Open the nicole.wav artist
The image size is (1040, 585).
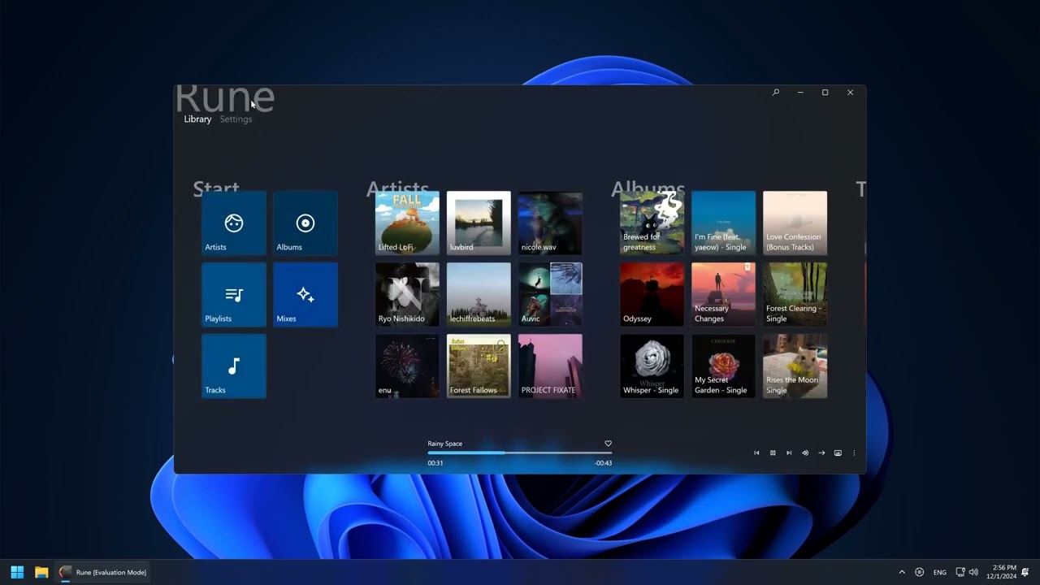pyautogui.click(x=550, y=223)
